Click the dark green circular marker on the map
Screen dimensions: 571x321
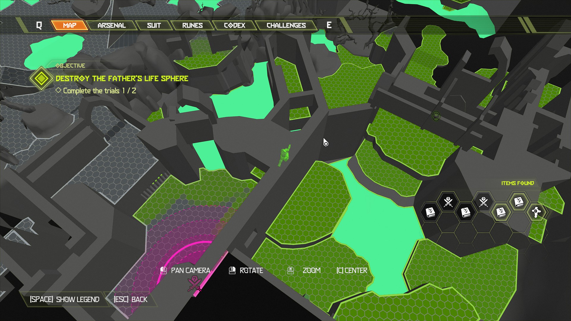point(436,116)
